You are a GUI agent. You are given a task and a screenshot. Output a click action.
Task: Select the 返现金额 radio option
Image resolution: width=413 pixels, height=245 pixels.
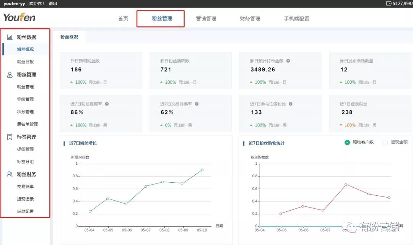[x=385, y=142]
